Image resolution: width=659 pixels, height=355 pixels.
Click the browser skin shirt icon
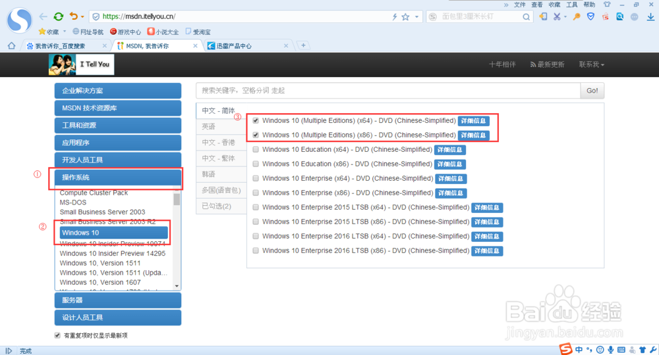607,5
